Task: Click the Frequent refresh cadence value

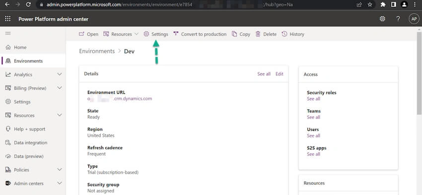Action: click(x=96, y=154)
